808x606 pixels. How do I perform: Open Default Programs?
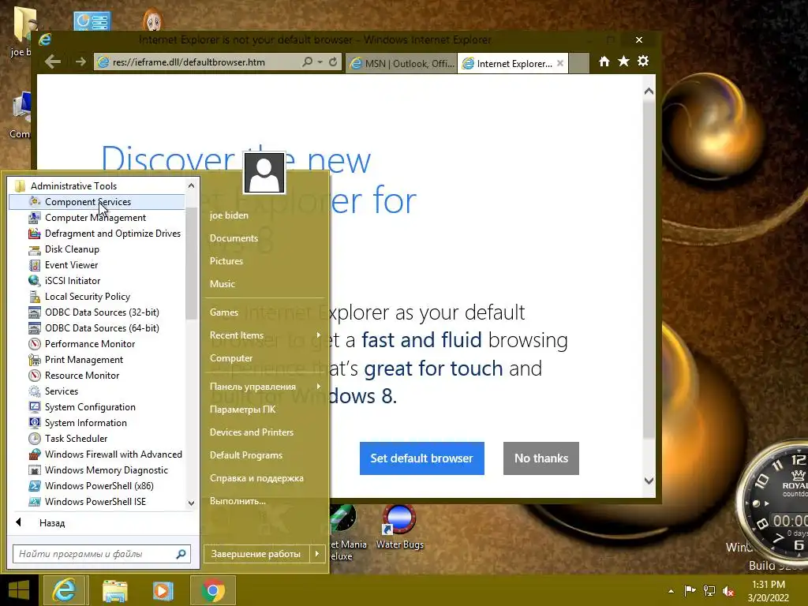coord(246,455)
